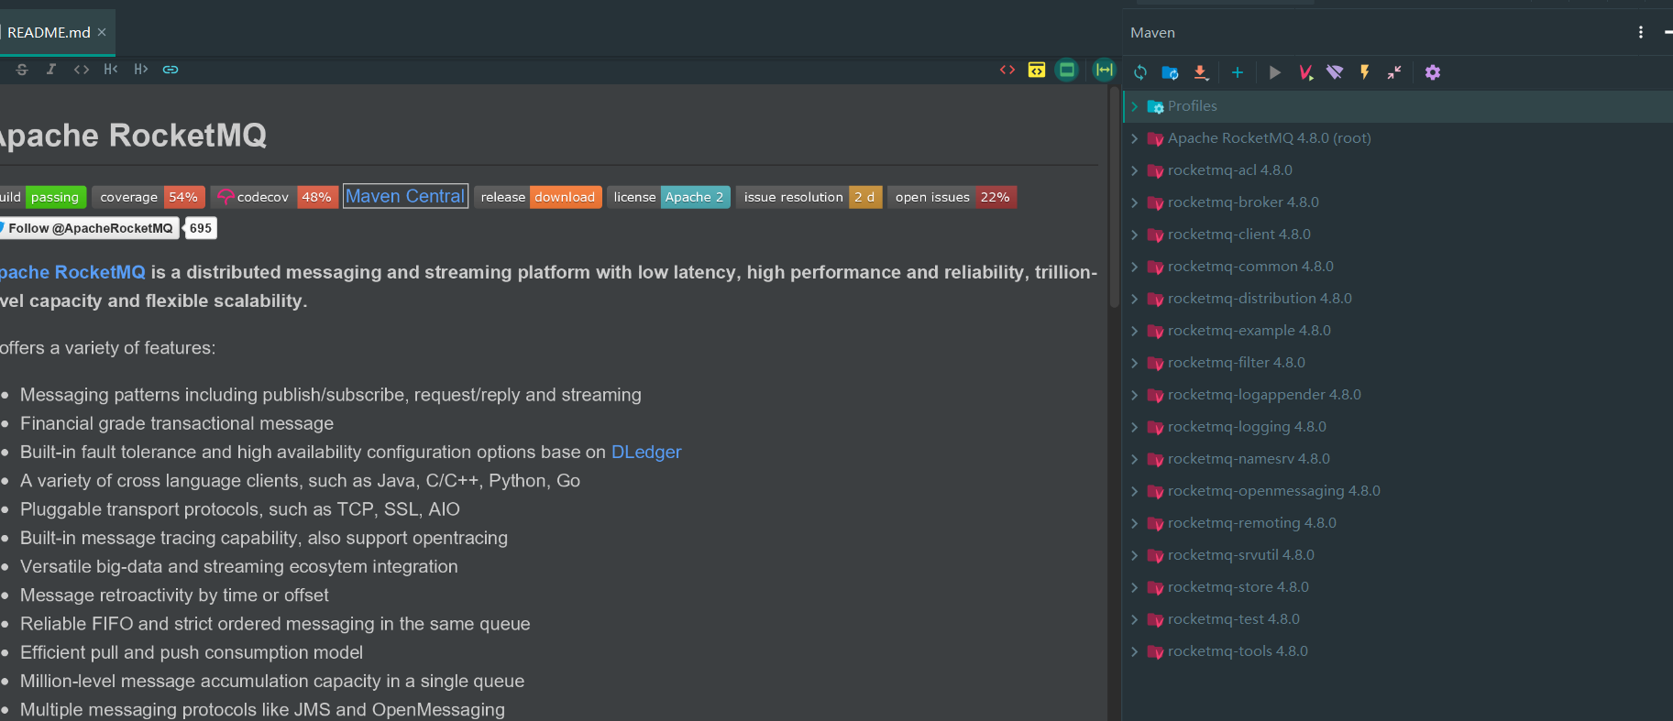
Task: Add a Maven project with plus icon
Action: (1238, 72)
